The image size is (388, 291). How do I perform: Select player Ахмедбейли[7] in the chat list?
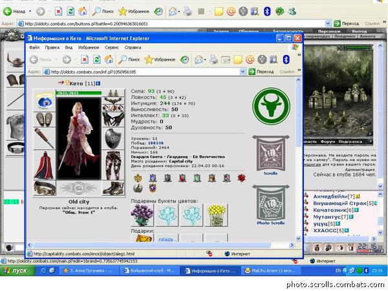[334, 197]
